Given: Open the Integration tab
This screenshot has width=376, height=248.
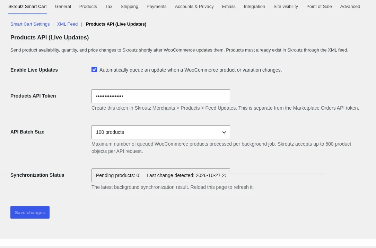Looking at the screenshot, I should pyautogui.click(x=254, y=7).
